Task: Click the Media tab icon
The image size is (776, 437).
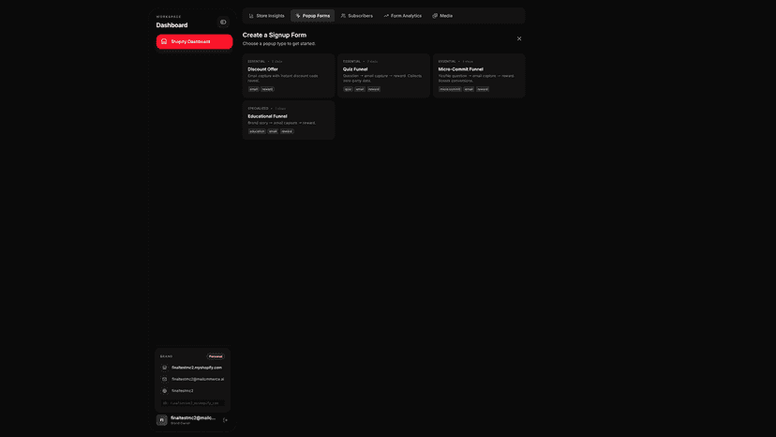Action: 435,16
